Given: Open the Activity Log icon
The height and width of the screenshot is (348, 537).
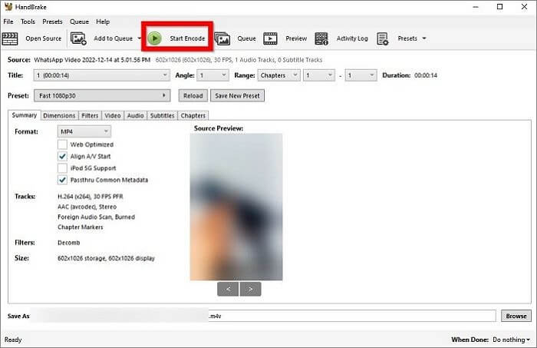Looking at the screenshot, I should click(x=321, y=38).
